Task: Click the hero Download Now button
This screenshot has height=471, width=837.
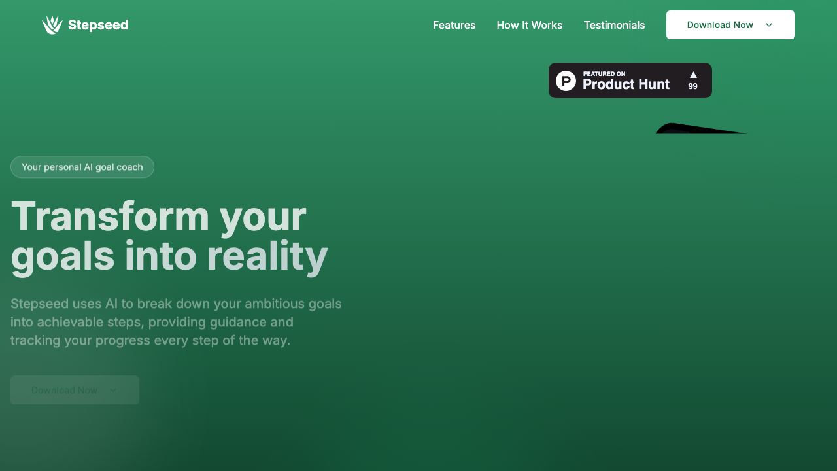Action: [x=75, y=390]
